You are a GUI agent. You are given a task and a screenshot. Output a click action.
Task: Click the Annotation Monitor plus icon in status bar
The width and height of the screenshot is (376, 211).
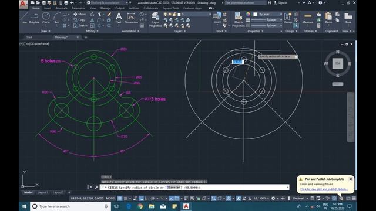(x=283, y=198)
